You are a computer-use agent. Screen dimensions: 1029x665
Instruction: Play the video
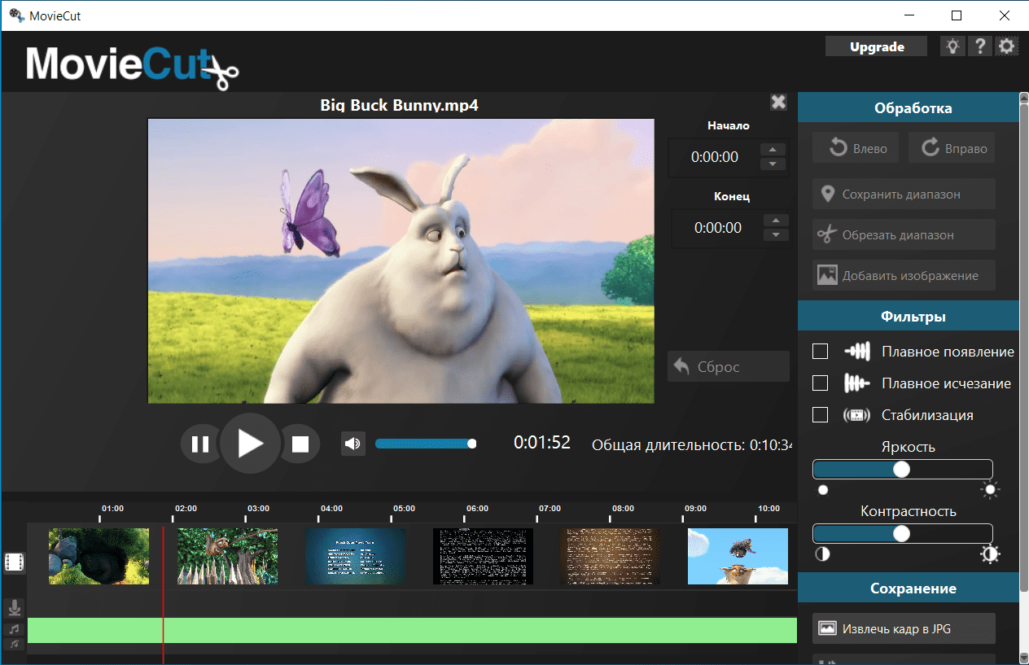250,444
